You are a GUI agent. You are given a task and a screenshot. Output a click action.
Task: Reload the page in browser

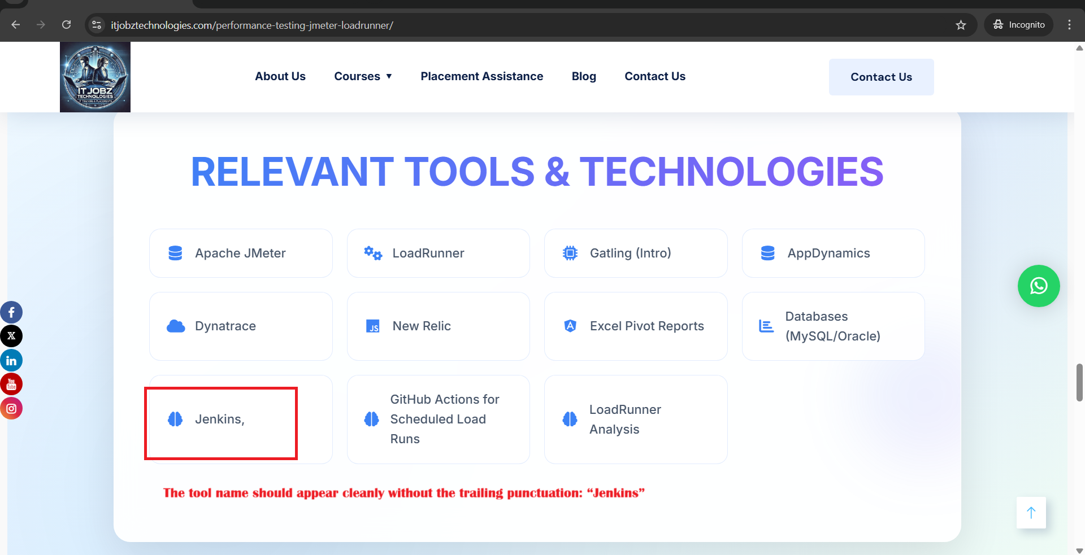(66, 25)
